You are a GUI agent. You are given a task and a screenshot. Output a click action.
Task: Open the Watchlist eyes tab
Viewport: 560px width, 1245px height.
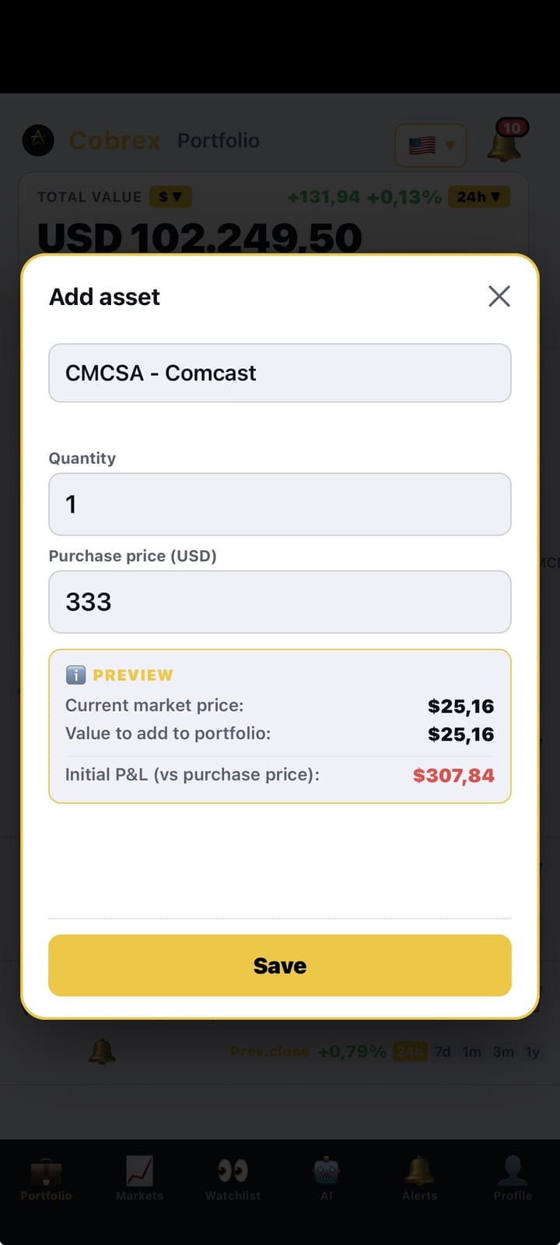coord(233,1179)
